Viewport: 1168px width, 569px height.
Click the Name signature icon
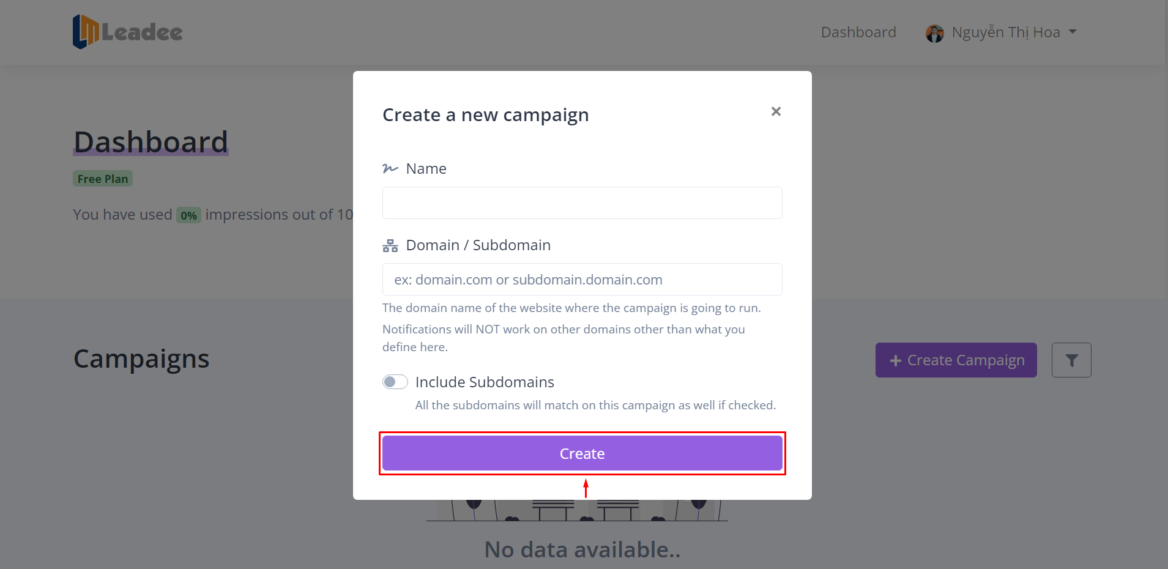pyautogui.click(x=390, y=168)
